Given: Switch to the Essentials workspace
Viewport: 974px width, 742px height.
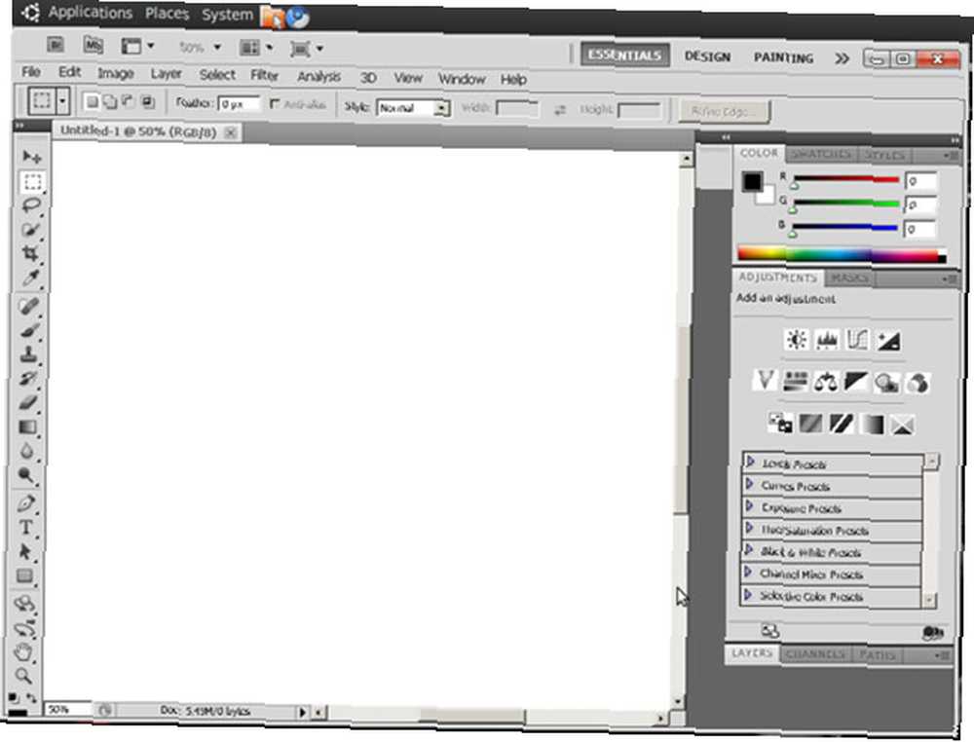Looking at the screenshot, I should click(x=625, y=55).
